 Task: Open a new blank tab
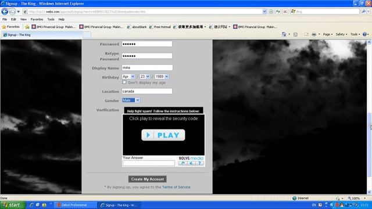tap(87, 35)
